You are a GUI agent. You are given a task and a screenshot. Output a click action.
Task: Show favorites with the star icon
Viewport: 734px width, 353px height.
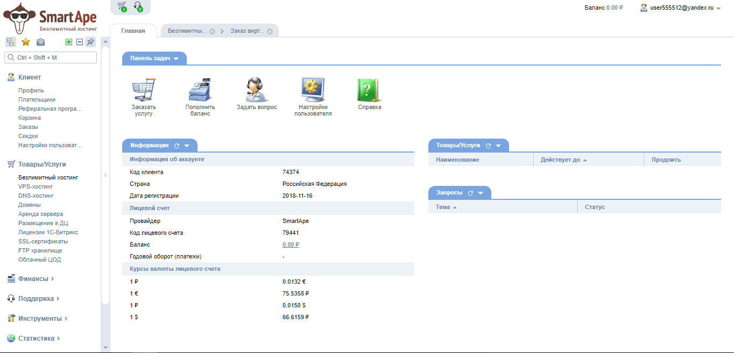(25, 42)
